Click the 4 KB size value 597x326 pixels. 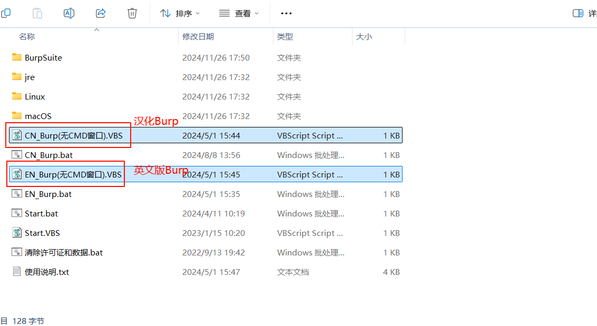[392, 272]
